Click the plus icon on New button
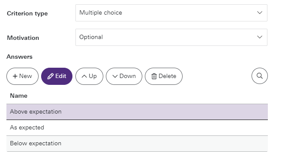Screen dimensions: 282x165 (x=15, y=76)
